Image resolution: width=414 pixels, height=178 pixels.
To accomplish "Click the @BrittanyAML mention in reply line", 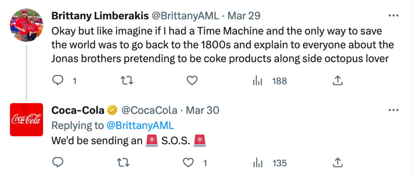I will click(139, 125).
